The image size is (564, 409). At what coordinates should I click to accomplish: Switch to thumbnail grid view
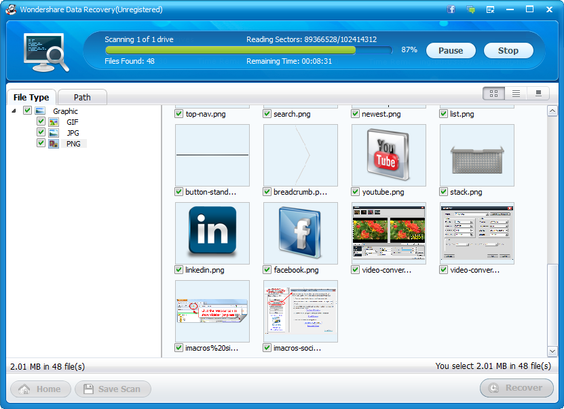[x=493, y=94]
